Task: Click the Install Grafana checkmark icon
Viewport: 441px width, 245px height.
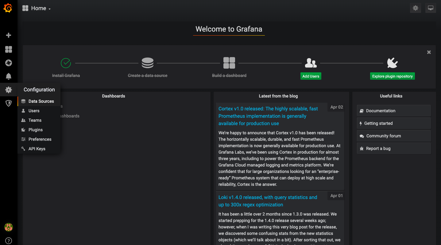Action: pyautogui.click(x=66, y=63)
